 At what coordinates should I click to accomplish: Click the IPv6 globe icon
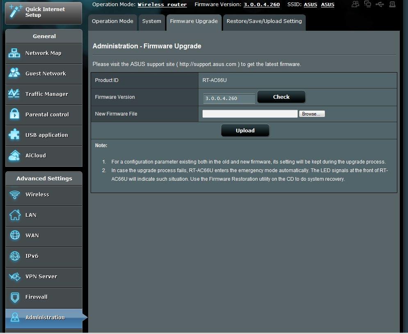coord(15,256)
